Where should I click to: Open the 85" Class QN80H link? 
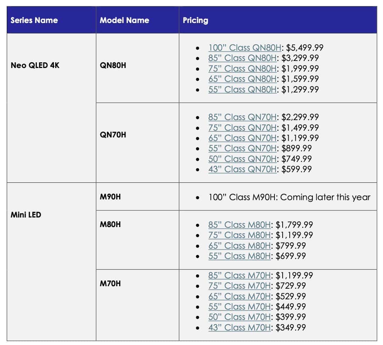(x=242, y=58)
